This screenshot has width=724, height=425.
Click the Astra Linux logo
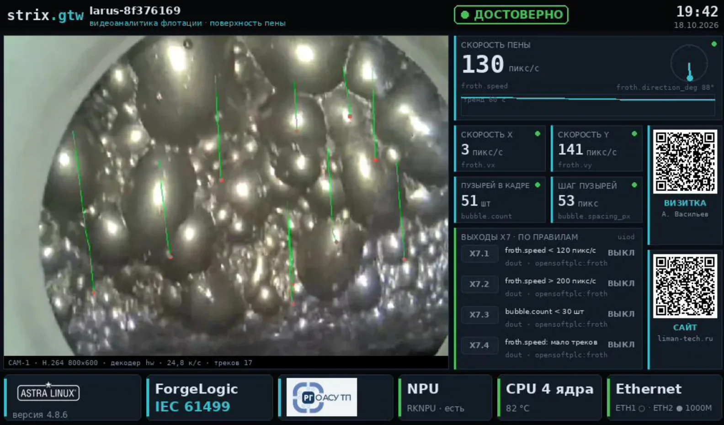coord(48,393)
